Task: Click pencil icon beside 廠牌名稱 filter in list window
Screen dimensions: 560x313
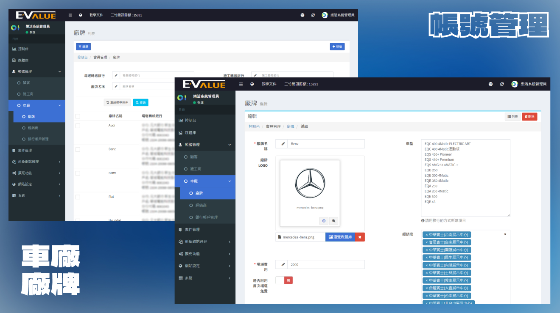Action: tap(116, 86)
